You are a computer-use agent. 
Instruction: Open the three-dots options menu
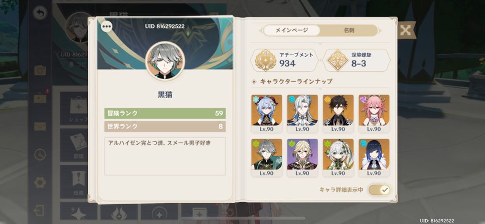(x=107, y=27)
